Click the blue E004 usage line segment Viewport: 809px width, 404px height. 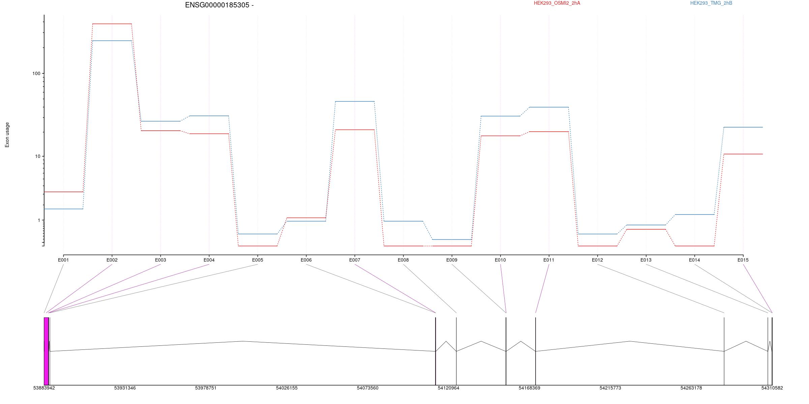click(x=209, y=116)
